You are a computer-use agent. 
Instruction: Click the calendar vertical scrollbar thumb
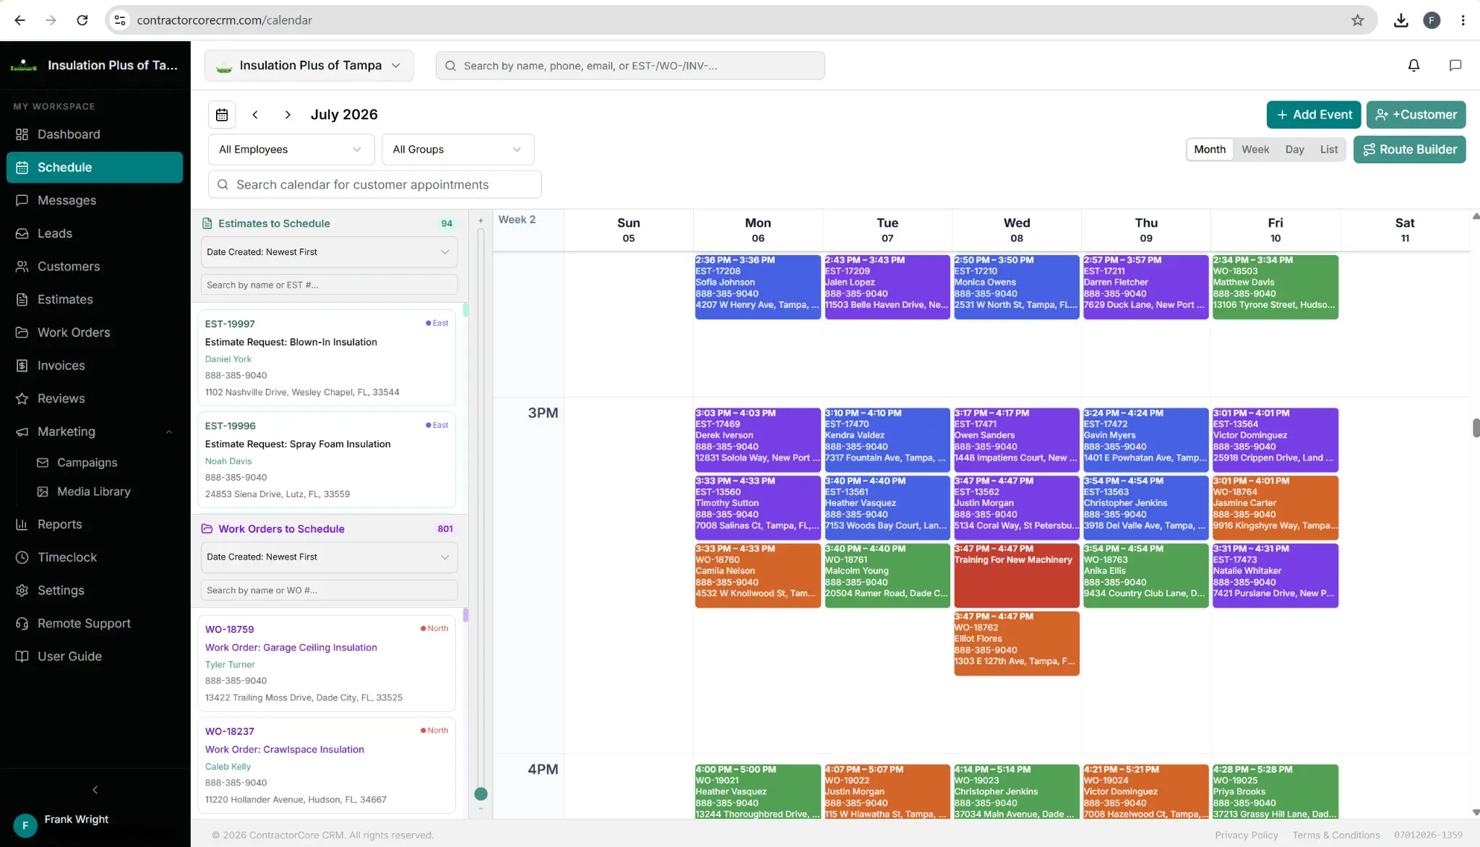point(1476,428)
